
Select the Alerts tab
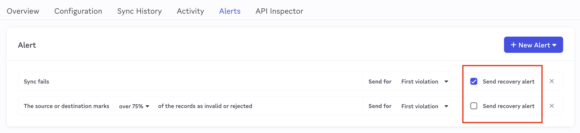230,11
